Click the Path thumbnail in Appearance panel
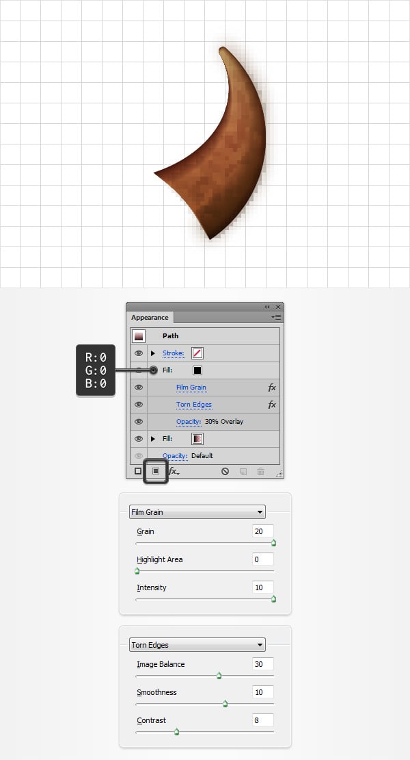The image size is (410, 760). [139, 336]
